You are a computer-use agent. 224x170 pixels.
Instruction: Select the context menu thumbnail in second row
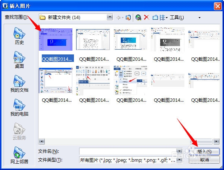[130, 81]
